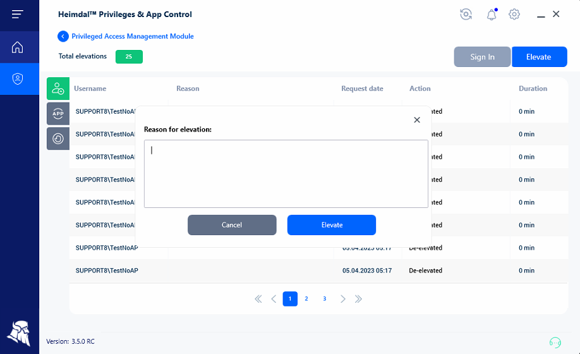Viewport: 580px width, 354px height.
Task: Go to the next page arrow
Action: pyautogui.click(x=343, y=299)
